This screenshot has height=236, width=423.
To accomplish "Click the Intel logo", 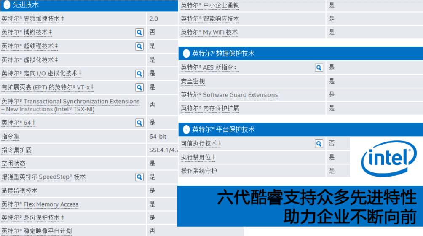I will tap(389, 158).
